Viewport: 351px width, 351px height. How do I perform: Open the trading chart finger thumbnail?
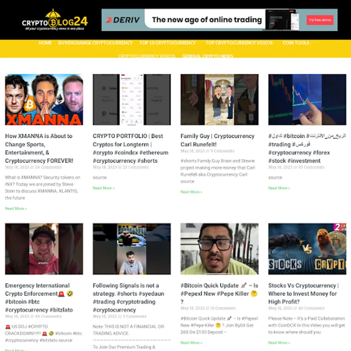(307, 99)
